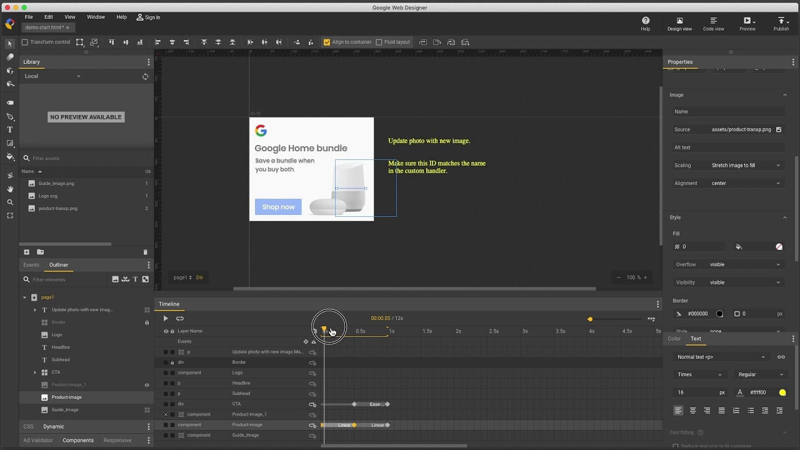Screen dimensions: 800x450
Task: Toggle visibility of Logo timeline layer
Action: [166, 373]
